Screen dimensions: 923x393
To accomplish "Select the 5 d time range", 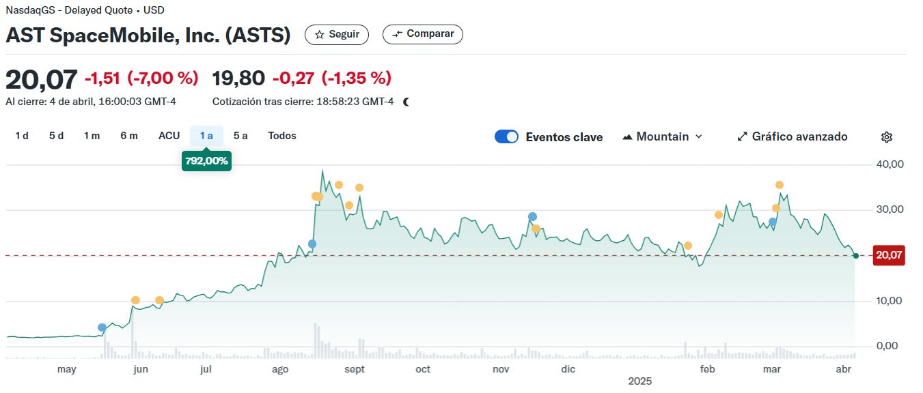I will (x=56, y=136).
